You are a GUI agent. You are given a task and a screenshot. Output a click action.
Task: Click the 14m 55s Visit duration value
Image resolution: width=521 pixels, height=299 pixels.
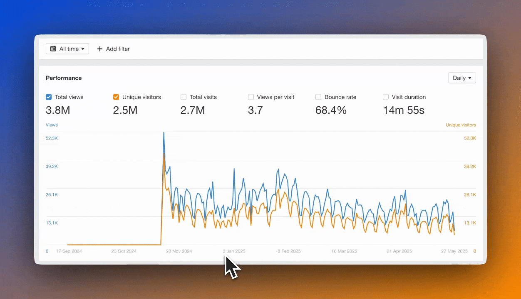point(403,110)
